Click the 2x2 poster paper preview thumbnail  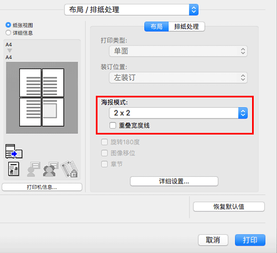point(42,97)
